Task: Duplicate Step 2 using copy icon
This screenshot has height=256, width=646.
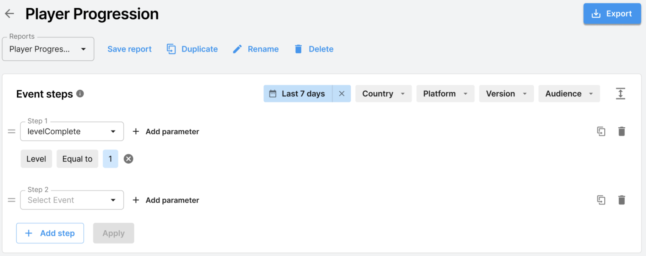Action: [x=601, y=200]
